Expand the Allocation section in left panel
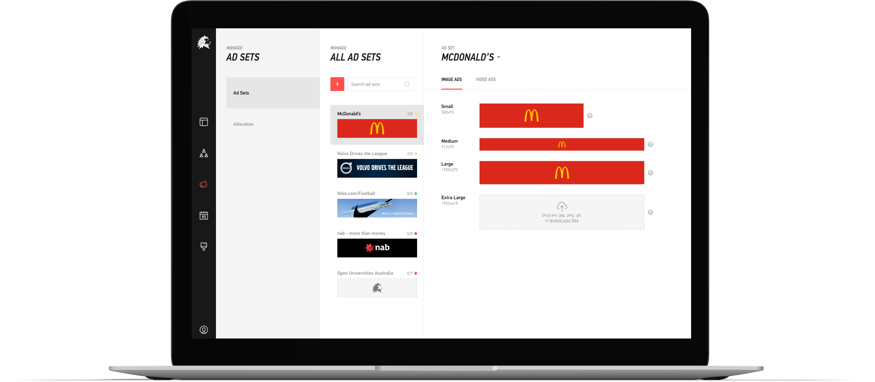The width and height of the screenshot is (875, 382). tap(243, 124)
